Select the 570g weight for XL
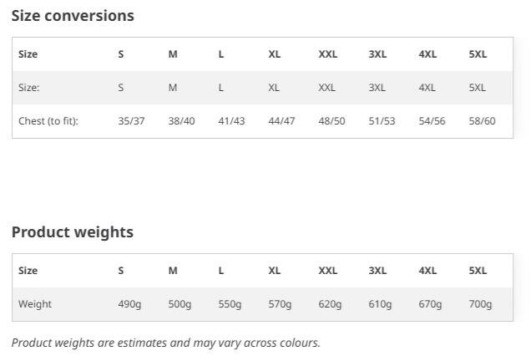 pos(280,304)
